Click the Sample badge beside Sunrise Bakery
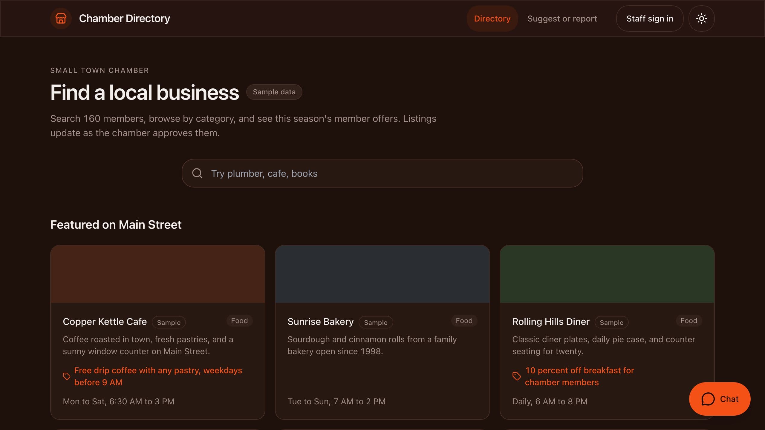Viewport: 765px width, 430px height. pyautogui.click(x=376, y=322)
